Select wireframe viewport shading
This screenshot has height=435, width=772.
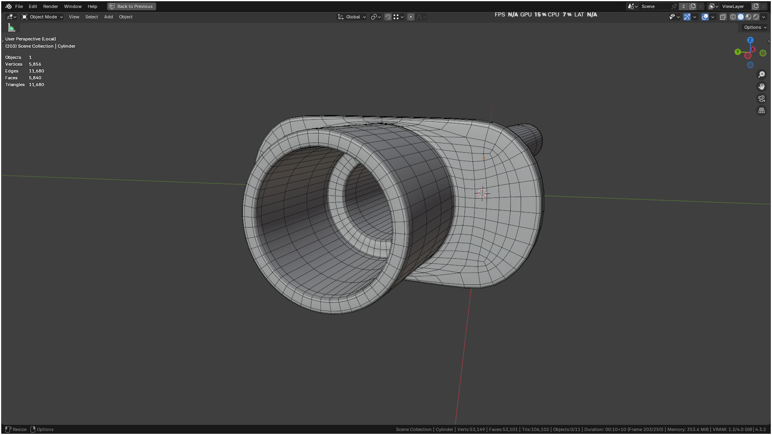pos(733,17)
